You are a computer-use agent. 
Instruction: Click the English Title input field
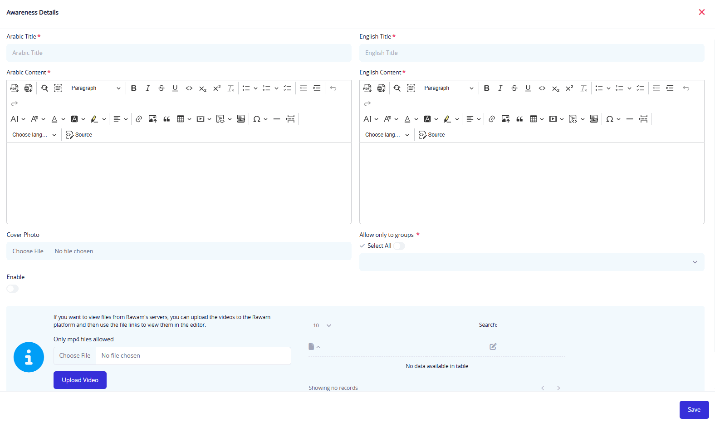531,53
